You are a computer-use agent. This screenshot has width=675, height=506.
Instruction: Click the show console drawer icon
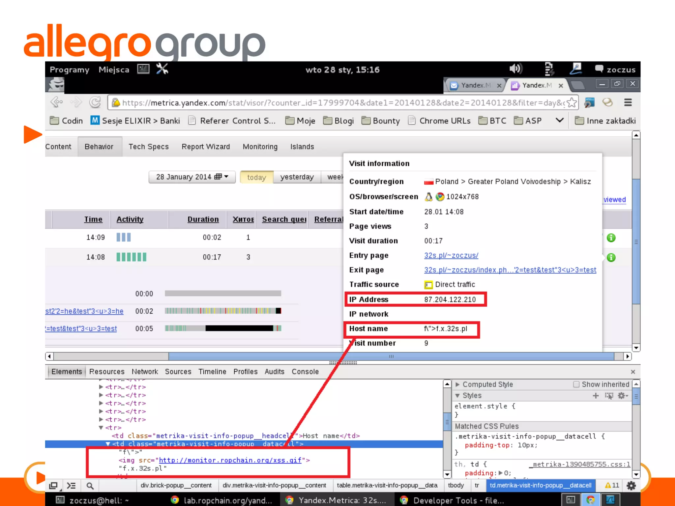coord(71,486)
